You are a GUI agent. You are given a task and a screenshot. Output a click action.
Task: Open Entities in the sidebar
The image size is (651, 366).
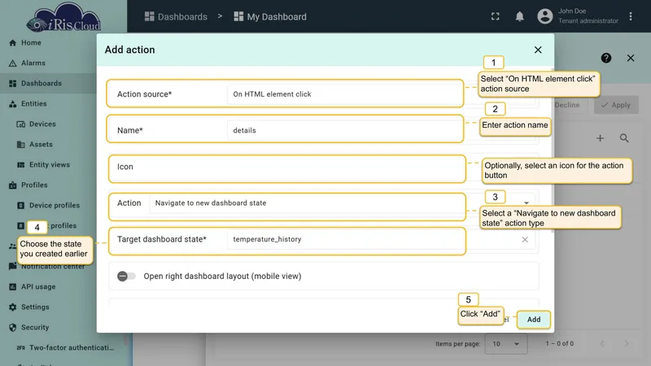[33, 104]
